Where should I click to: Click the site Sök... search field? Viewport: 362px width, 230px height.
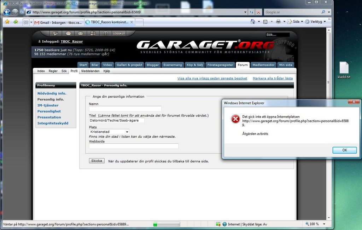click(278, 35)
